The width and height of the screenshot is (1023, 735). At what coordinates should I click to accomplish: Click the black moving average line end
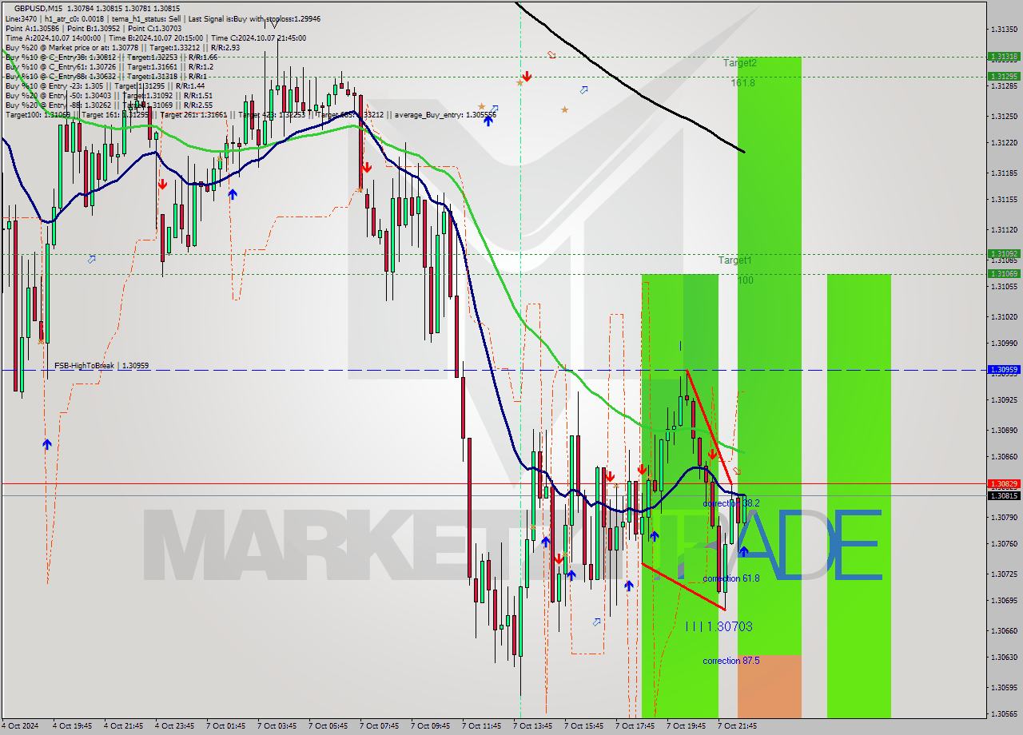[x=742, y=150]
